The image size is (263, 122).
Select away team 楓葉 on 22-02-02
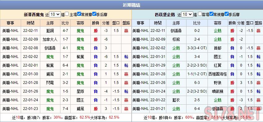(80, 57)
